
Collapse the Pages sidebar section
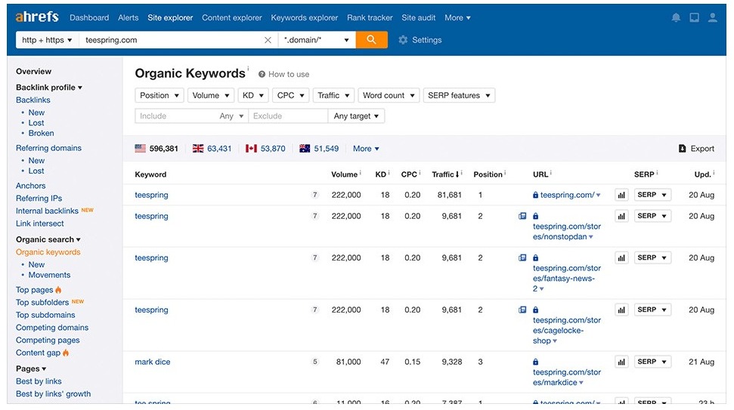pyautogui.click(x=31, y=369)
